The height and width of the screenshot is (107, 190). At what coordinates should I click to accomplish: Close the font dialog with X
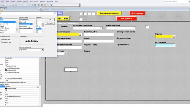click(55, 13)
